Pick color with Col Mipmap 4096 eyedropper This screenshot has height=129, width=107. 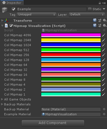(x=104, y=35)
